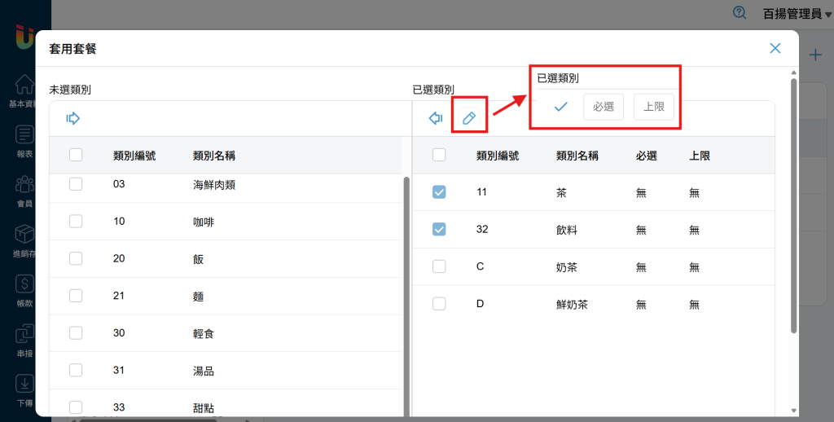
Task: Select all unselected categories header checkbox
Action: 76,155
